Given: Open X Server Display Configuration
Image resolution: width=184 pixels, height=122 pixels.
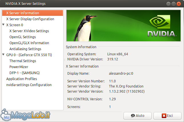Looking at the screenshot, I should point(30,19).
